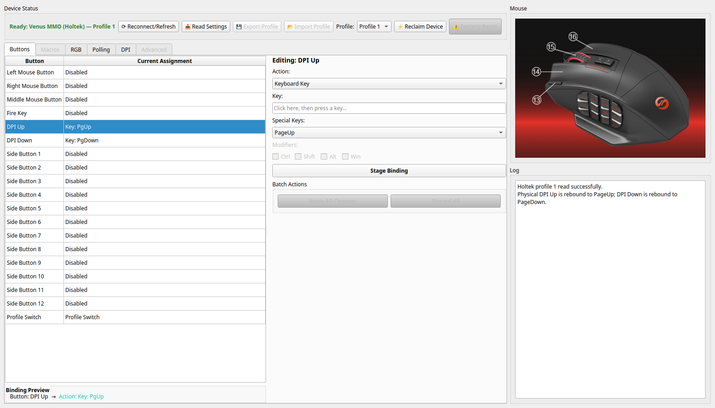The height and width of the screenshot is (408, 715).
Task: Click the Reclaim Device lightning icon
Action: (400, 27)
